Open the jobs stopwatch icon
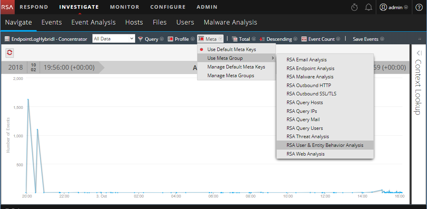 tap(354, 8)
